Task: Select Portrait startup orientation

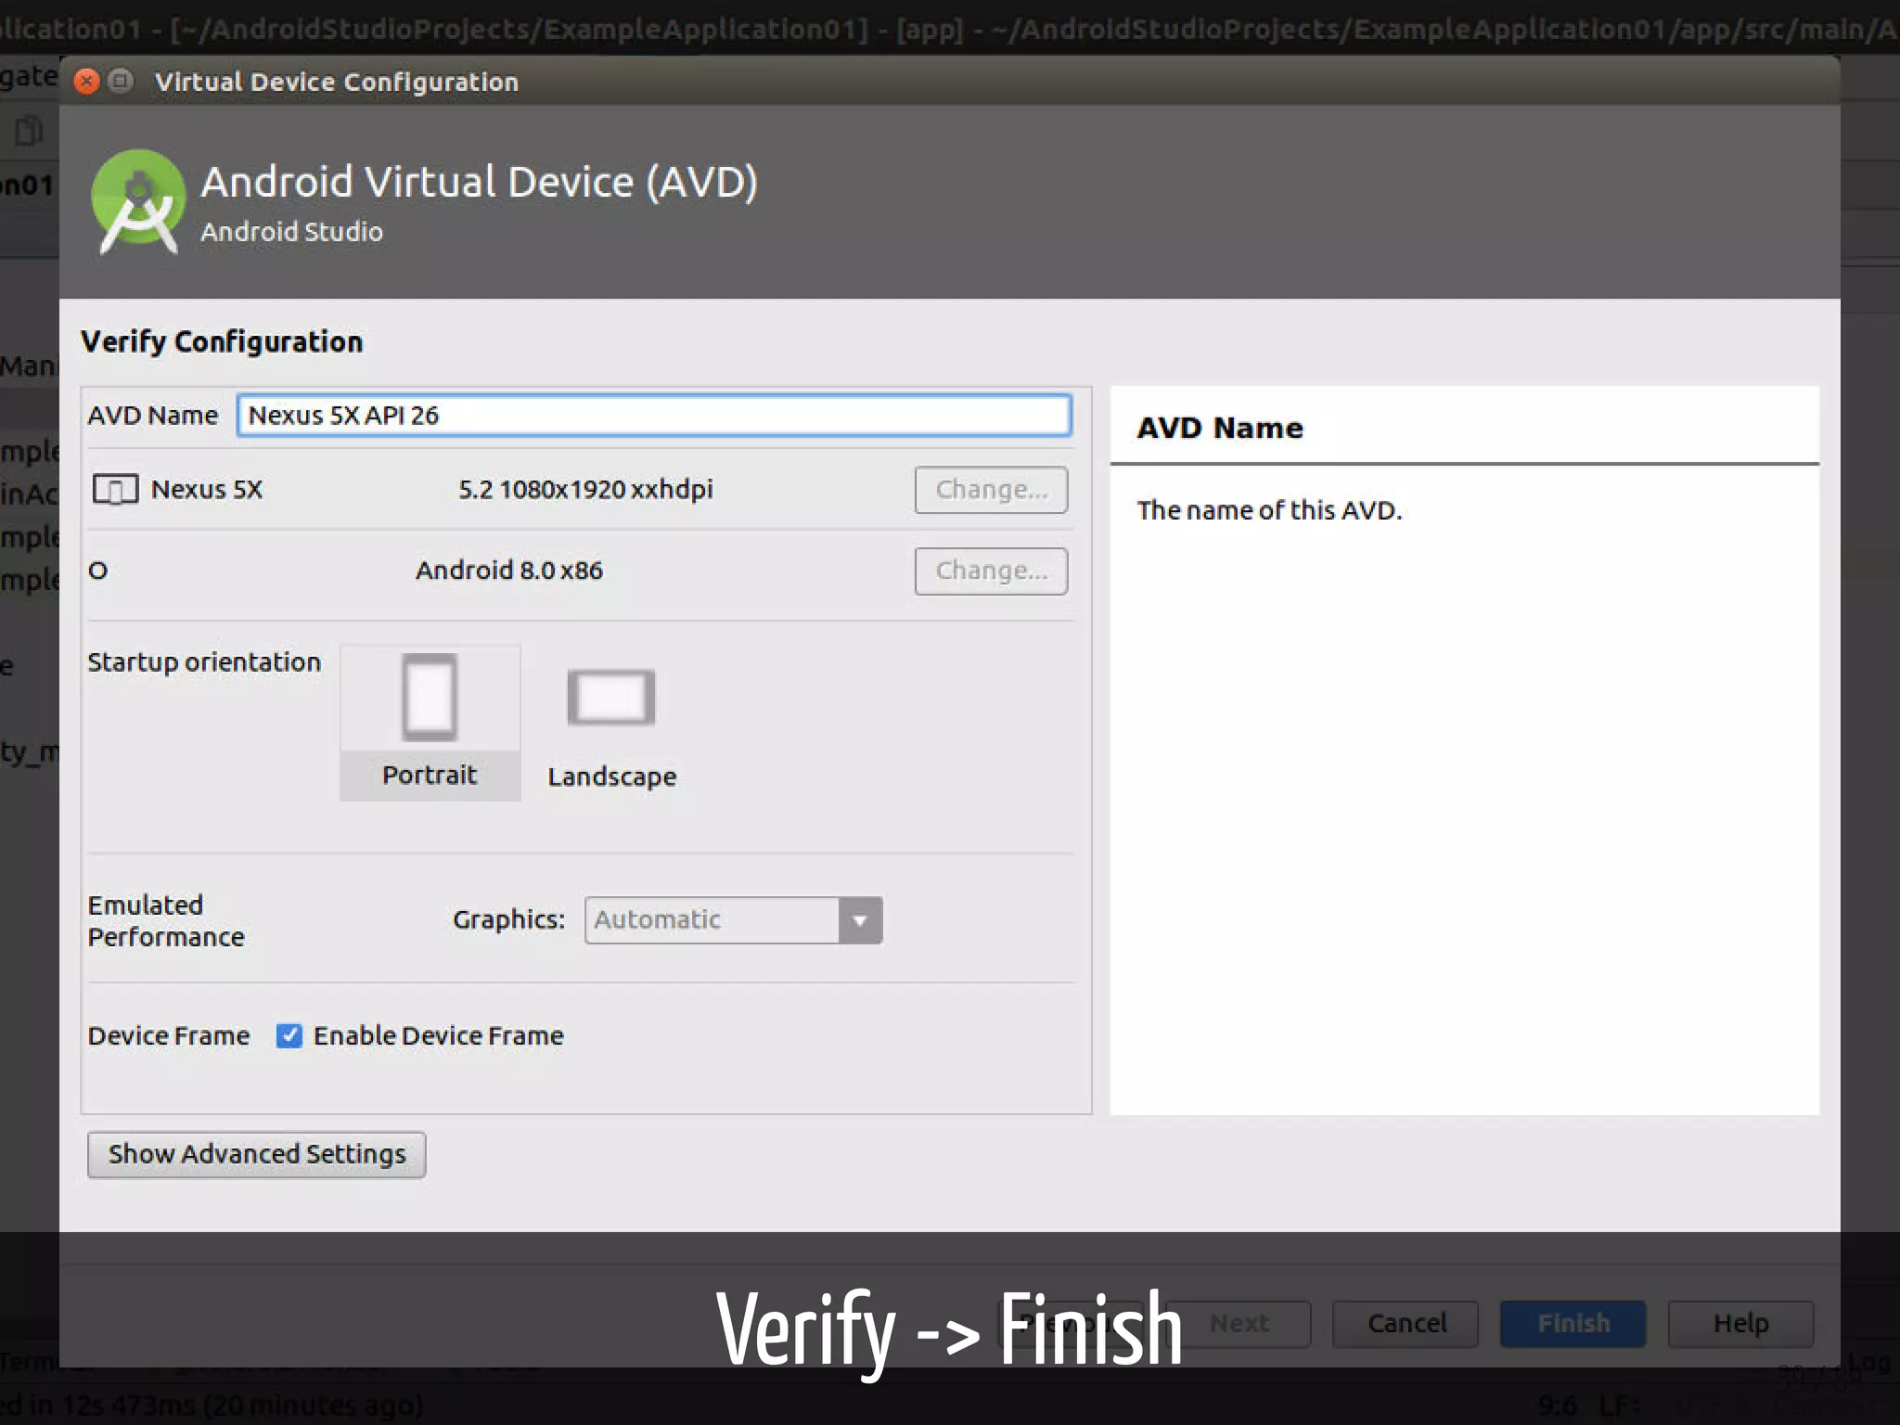Action: [430, 722]
